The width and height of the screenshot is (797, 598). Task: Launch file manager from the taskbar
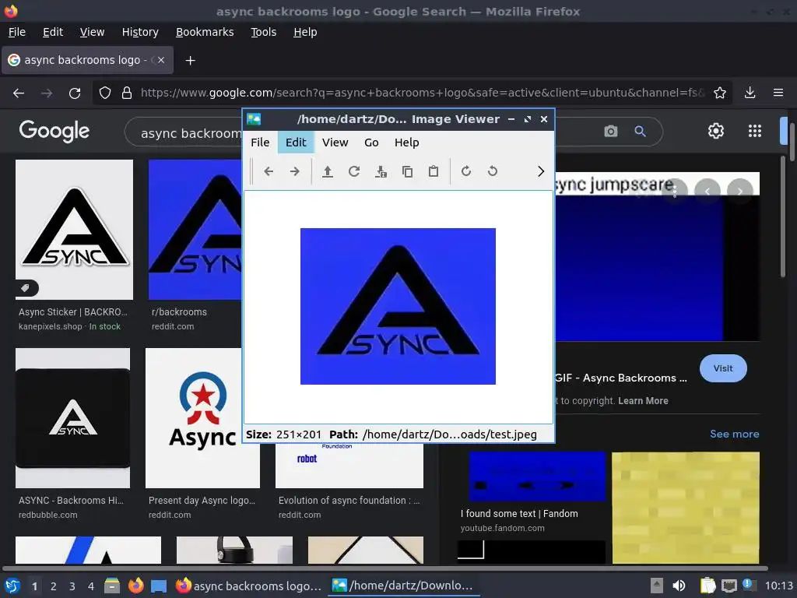tap(112, 586)
